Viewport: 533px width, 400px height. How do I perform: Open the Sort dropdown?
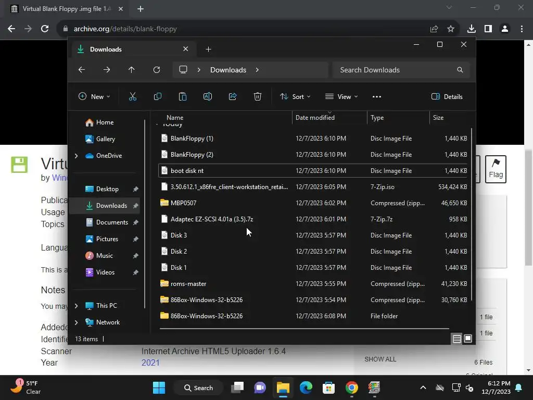295,96
